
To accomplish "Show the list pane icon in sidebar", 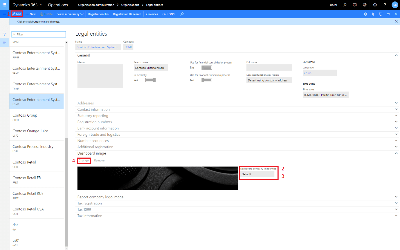I will click(x=4, y=43).
